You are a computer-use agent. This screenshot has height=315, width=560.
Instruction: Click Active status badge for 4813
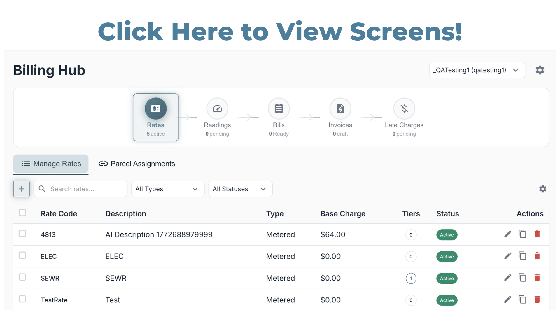(447, 235)
